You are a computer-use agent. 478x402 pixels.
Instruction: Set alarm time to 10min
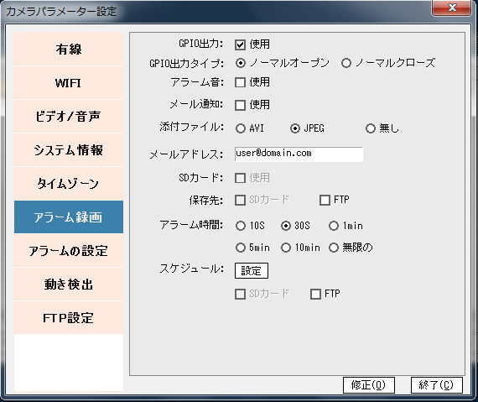click(286, 248)
